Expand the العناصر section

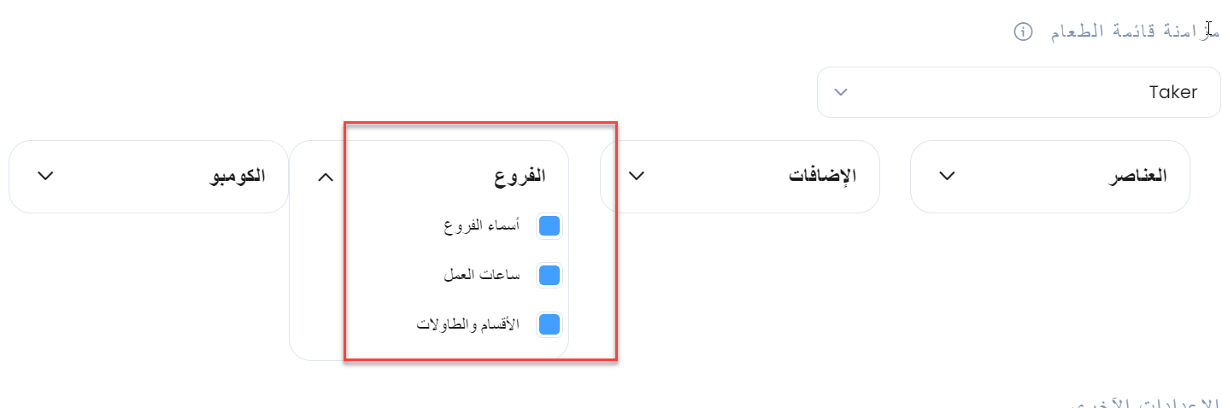tap(1050, 177)
